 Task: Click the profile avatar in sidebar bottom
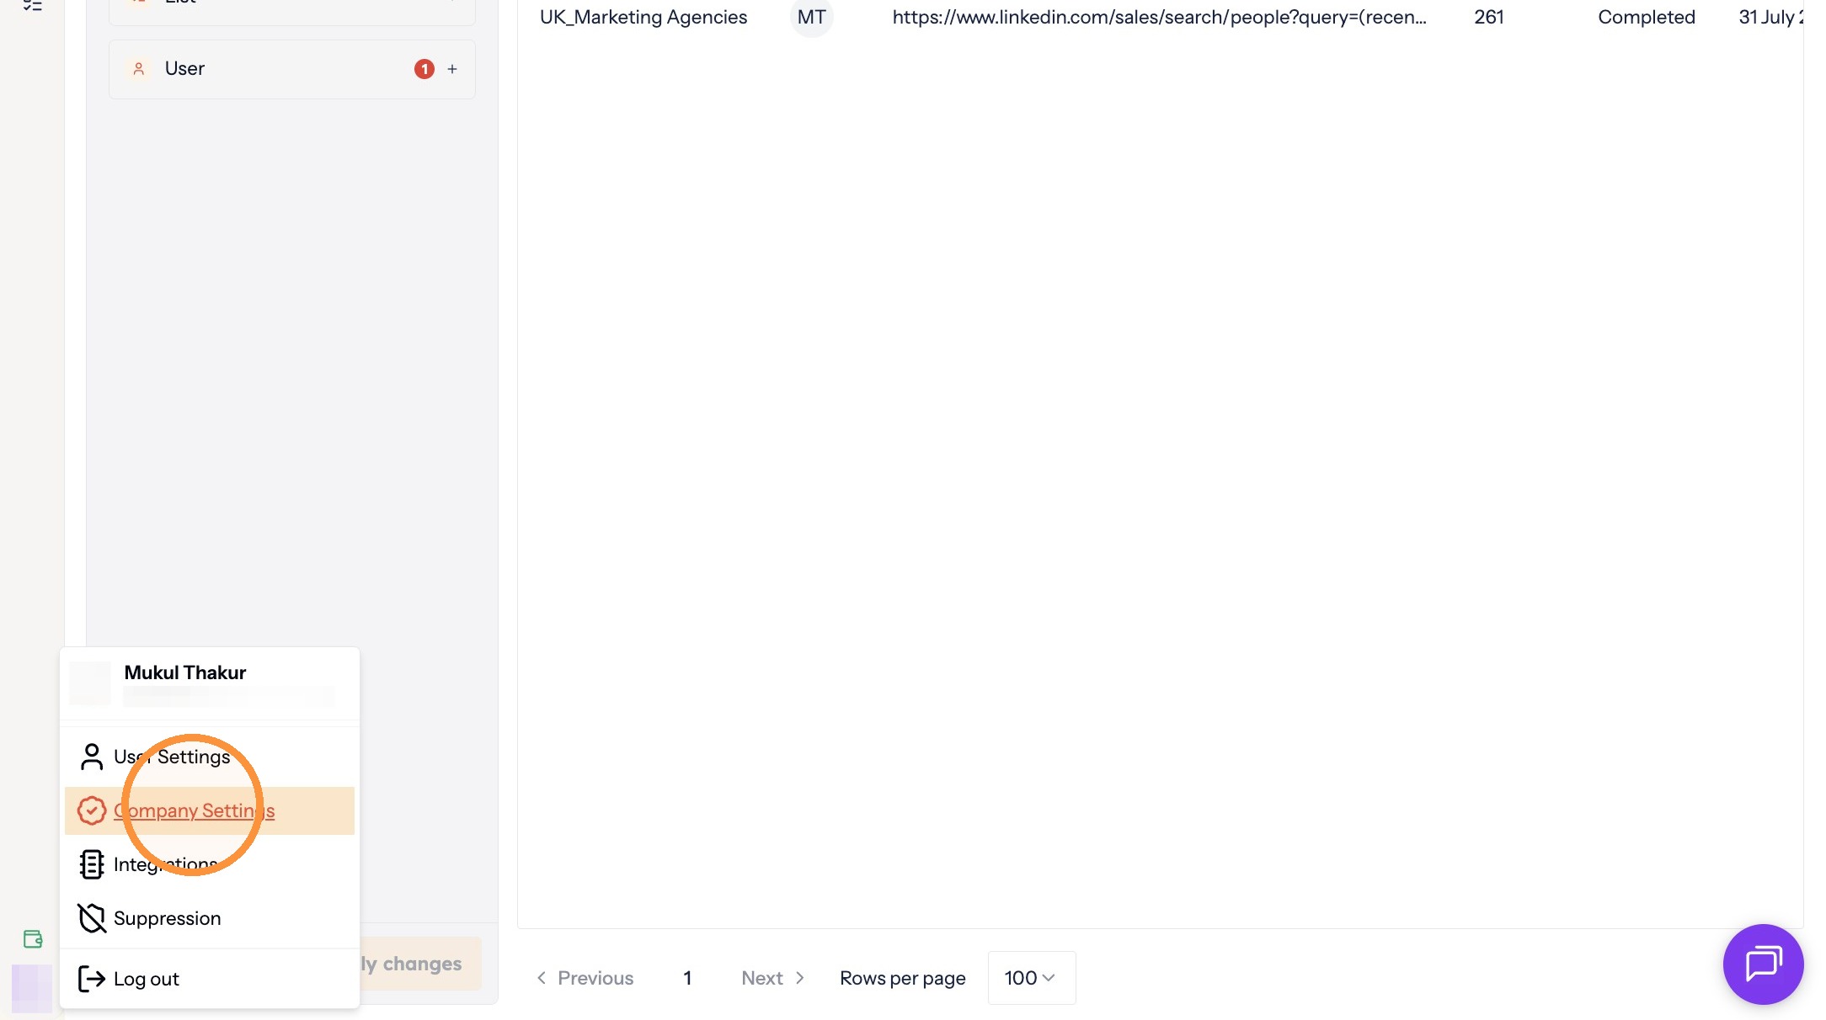click(32, 988)
